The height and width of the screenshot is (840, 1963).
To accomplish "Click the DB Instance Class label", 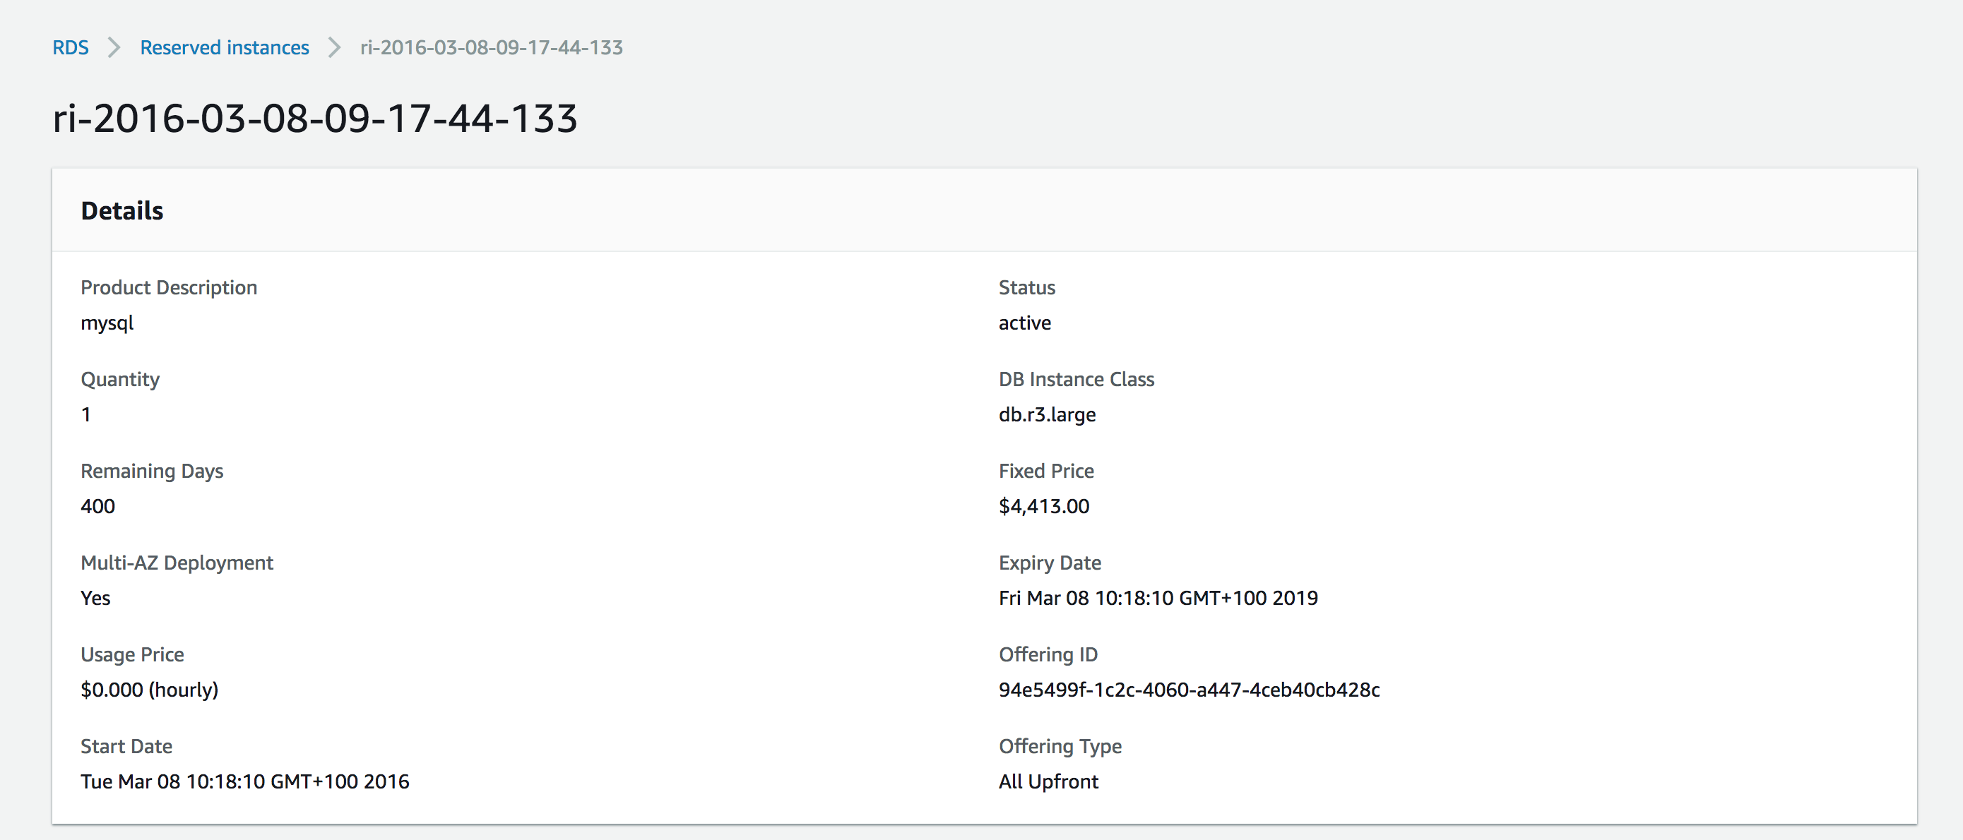I will pos(1076,379).
